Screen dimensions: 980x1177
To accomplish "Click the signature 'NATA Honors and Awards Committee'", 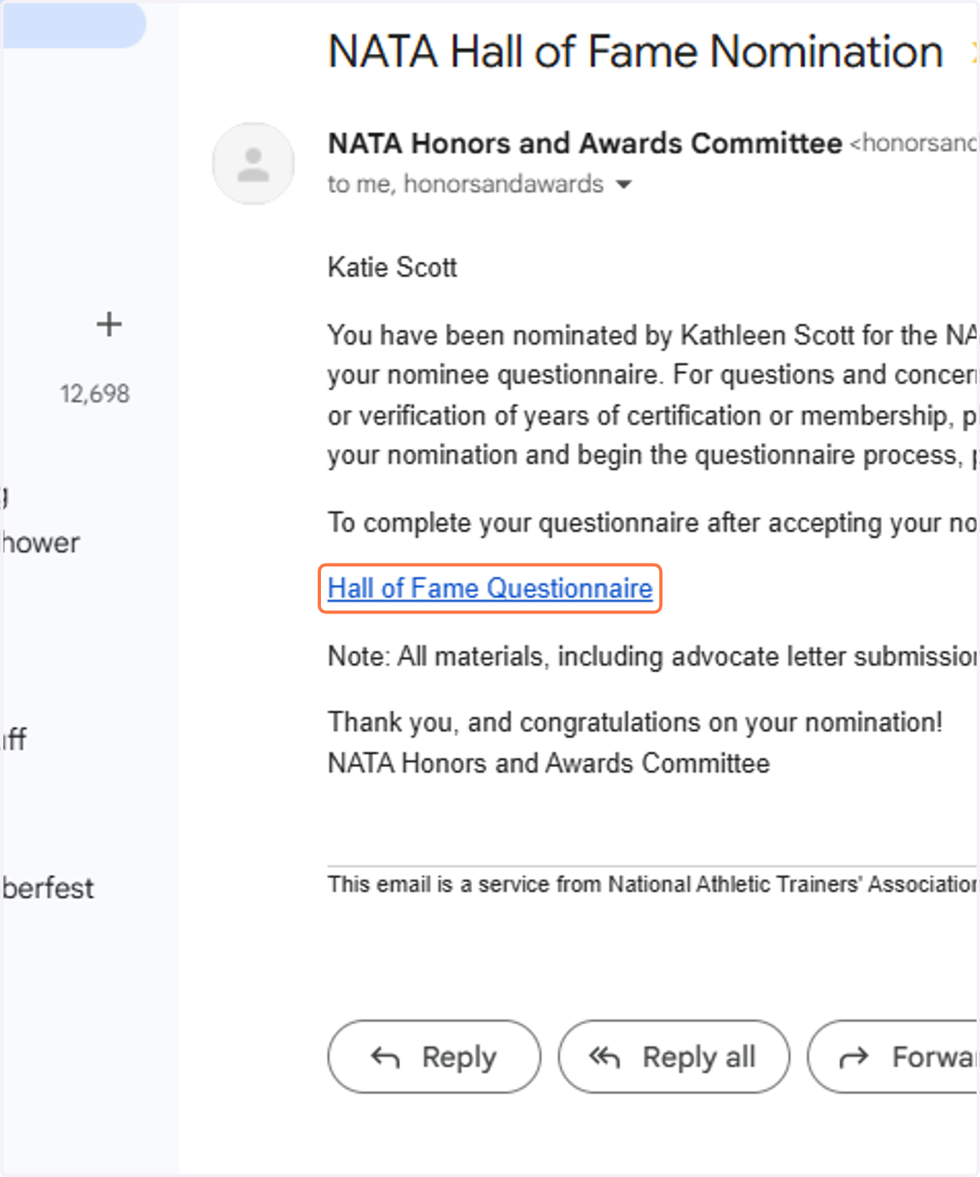I will pos(549,763).
